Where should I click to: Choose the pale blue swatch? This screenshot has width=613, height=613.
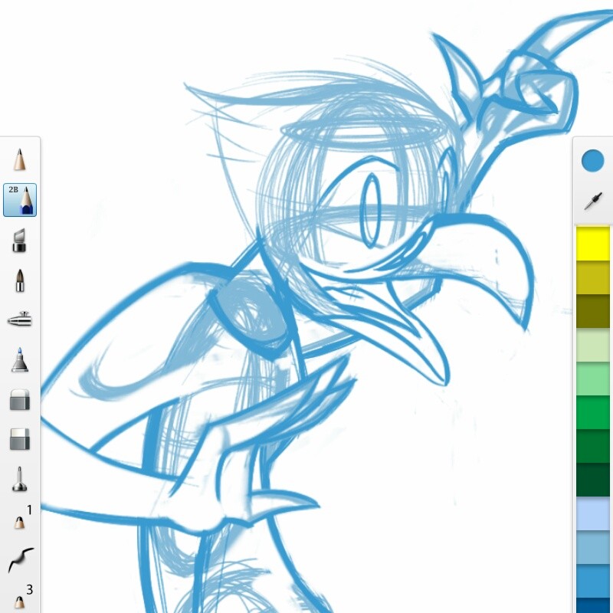tap(592, 513)
